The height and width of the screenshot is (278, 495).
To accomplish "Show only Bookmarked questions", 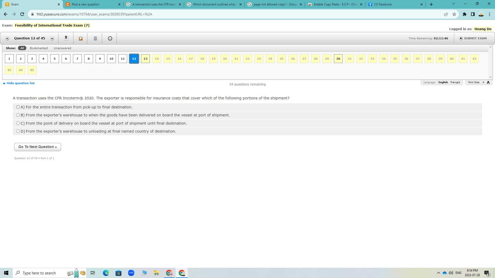I will 38,48.
